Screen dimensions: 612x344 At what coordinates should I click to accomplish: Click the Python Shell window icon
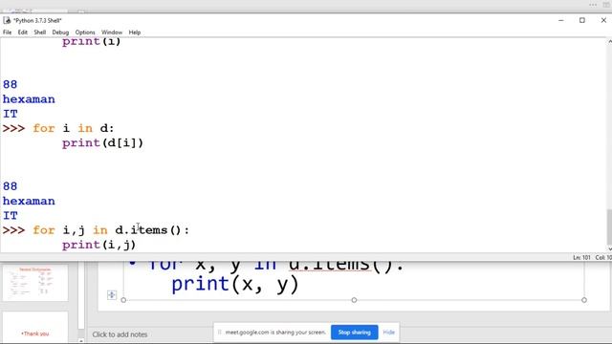7,20
